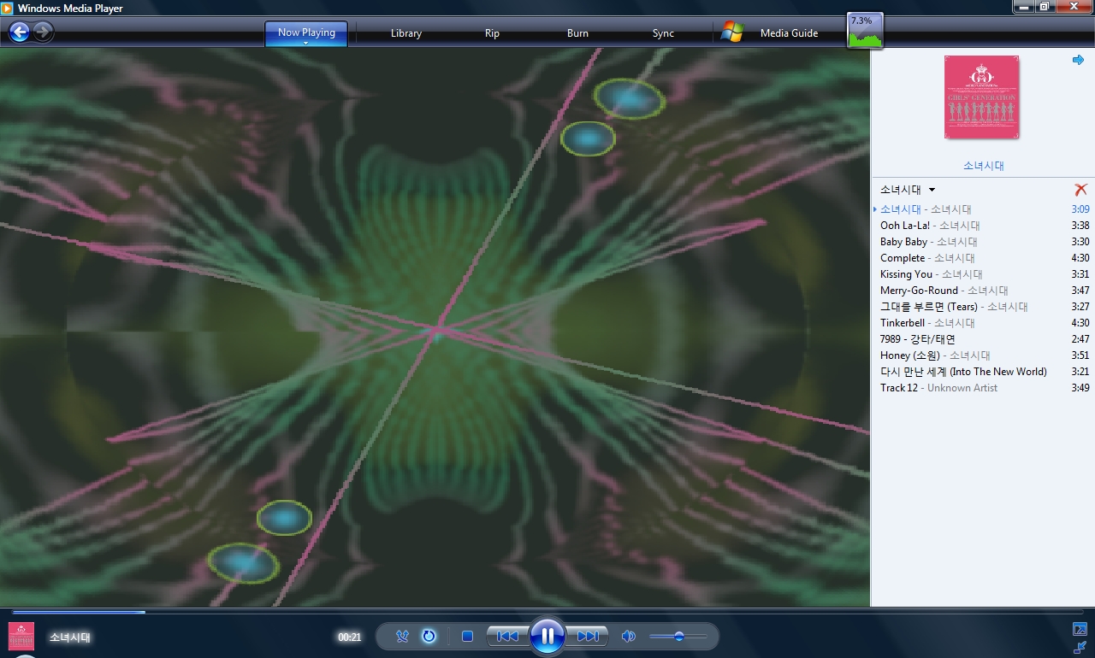Open the Burn tab
This screenshot has height=658, width=1095.
578,33
